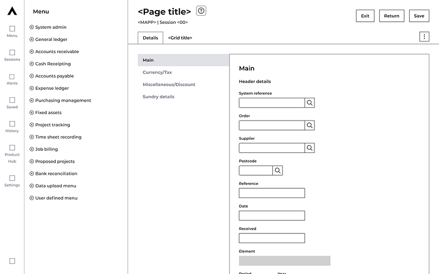439x274 pixels.
Task: Open the Product Hub sidebar icon
Action: [x=12, y=154]
